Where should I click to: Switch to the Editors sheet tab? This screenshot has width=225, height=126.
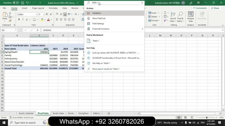click(96, 113)
